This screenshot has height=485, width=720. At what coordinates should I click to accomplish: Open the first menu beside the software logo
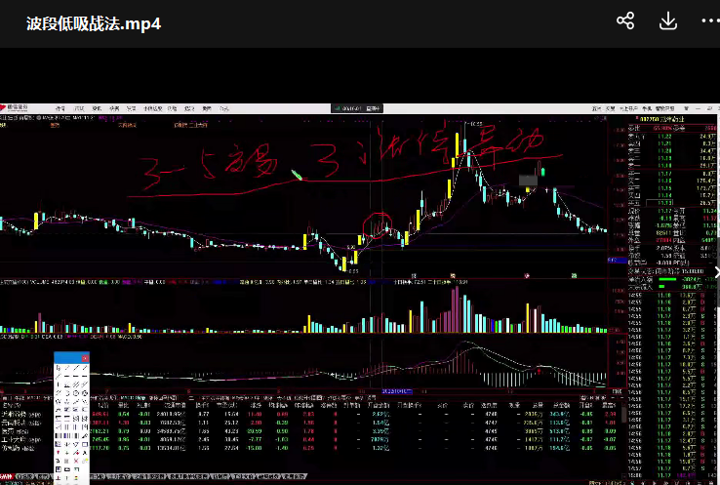click(60, 107)
